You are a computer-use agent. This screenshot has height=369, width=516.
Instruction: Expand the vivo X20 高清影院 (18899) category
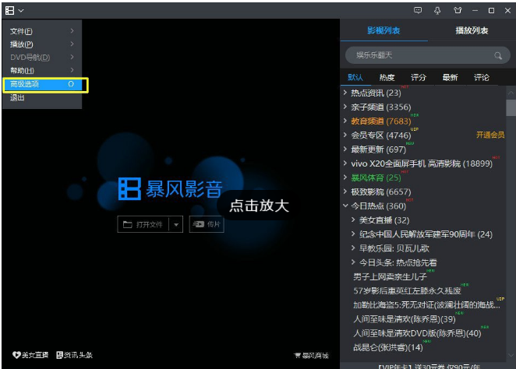coord(345,163)
